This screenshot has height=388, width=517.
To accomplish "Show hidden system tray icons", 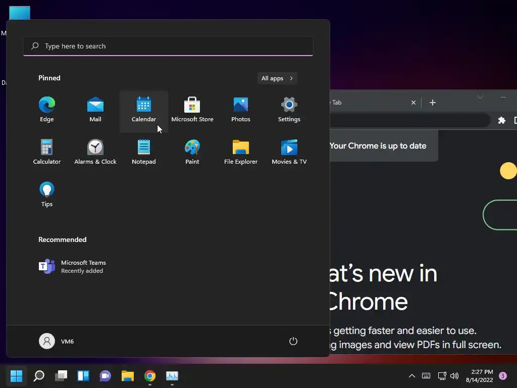I will (x=412, y=376).
